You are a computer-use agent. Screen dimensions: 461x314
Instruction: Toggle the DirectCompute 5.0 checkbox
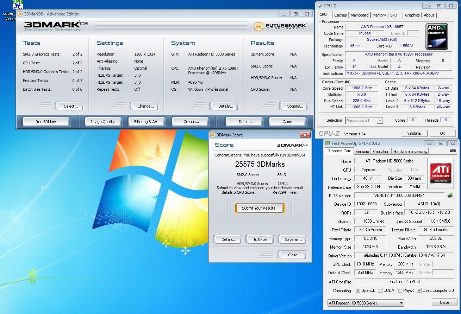(419, 290)
